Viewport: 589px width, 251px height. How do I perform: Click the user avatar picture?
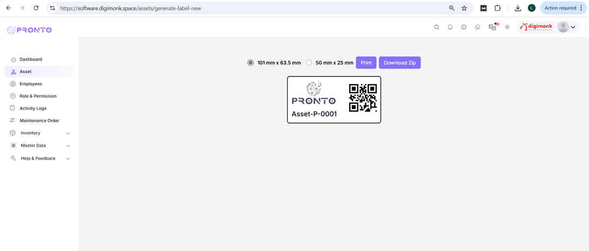563,27
